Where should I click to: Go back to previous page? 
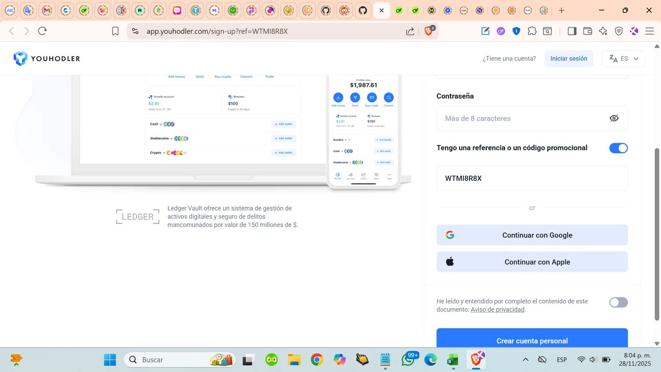coord(12,31)
